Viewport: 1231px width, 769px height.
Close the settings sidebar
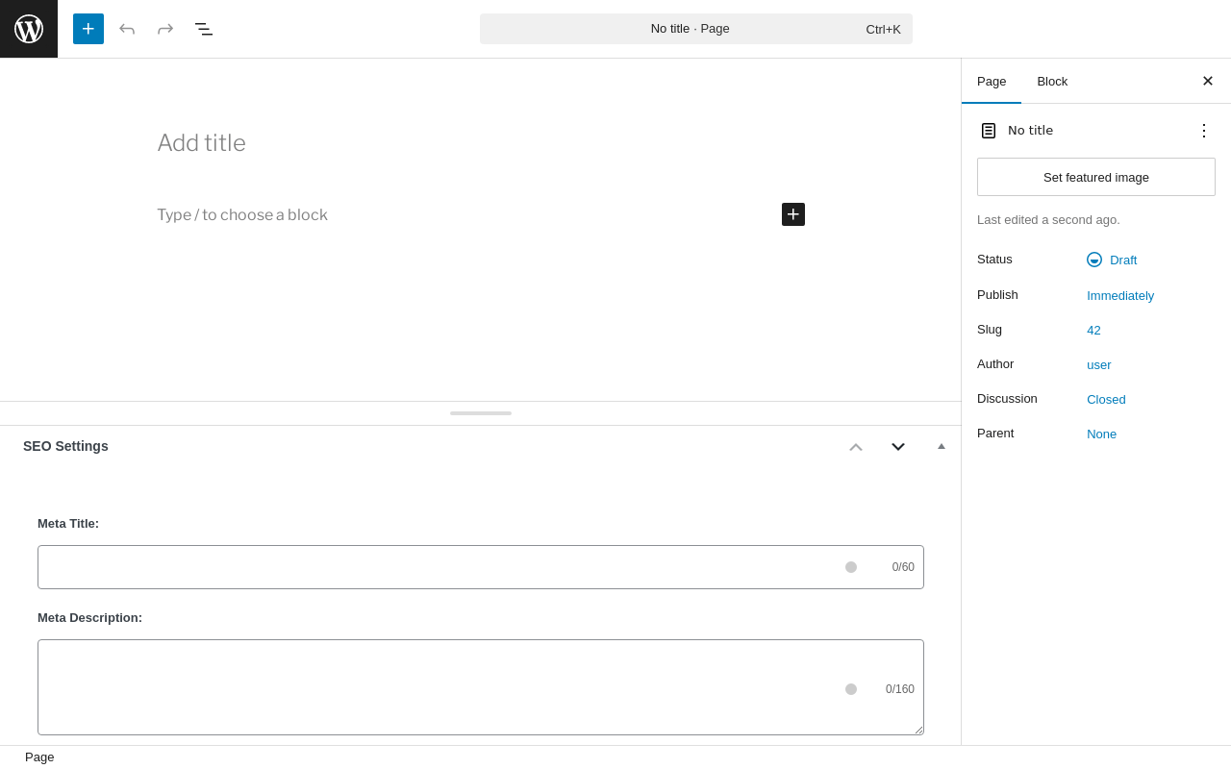click(1208, 81)
